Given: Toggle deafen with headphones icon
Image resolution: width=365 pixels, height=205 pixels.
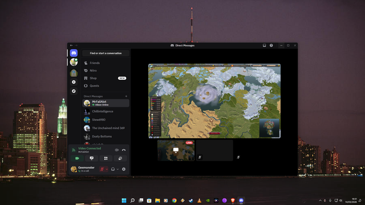Looking at the screenshot, I should coord(113,169).
